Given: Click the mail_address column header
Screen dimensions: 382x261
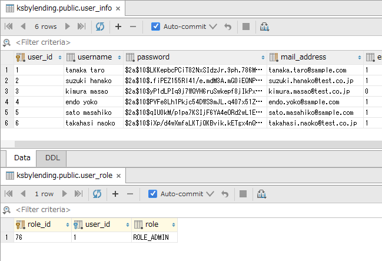Looking at the screenshot, I should (315, 57).
